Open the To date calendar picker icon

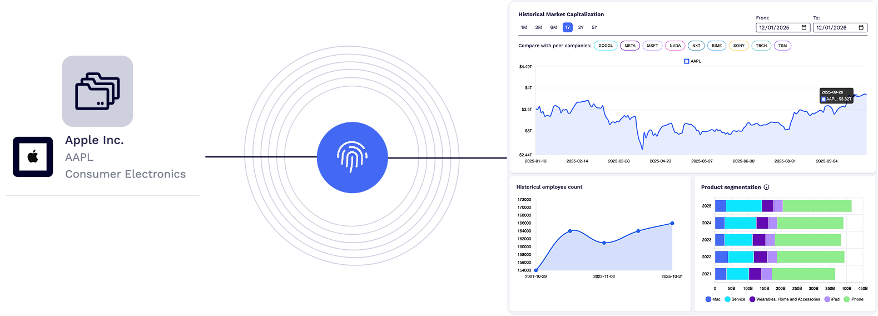point(861,28)
